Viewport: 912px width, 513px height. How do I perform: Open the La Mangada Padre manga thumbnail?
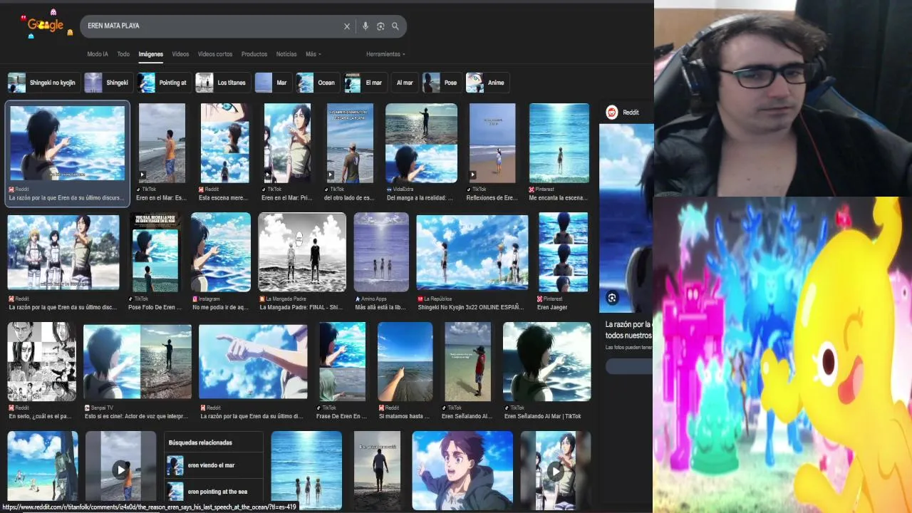(x=302, y=252)
